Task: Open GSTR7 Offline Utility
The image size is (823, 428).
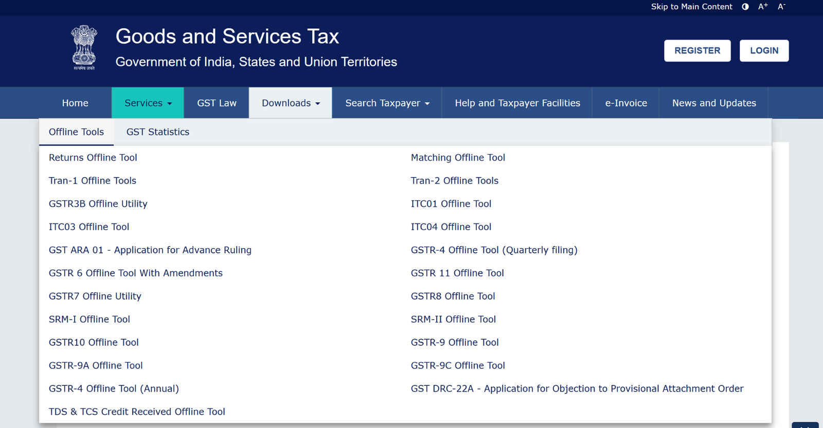Action: (x=95, y=296)
